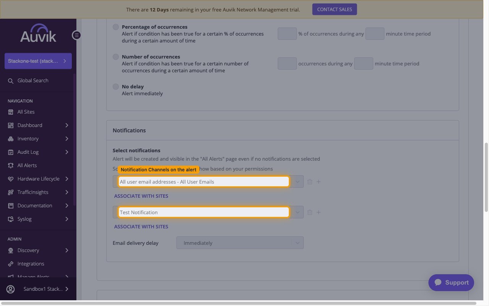Click the Auvik logo

coord(38,33)
